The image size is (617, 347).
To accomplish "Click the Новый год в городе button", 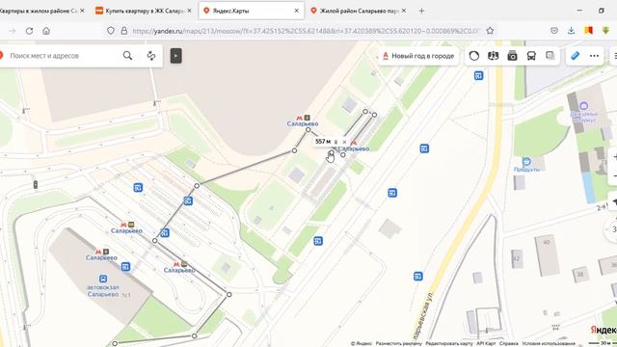I will click(418, 56).
